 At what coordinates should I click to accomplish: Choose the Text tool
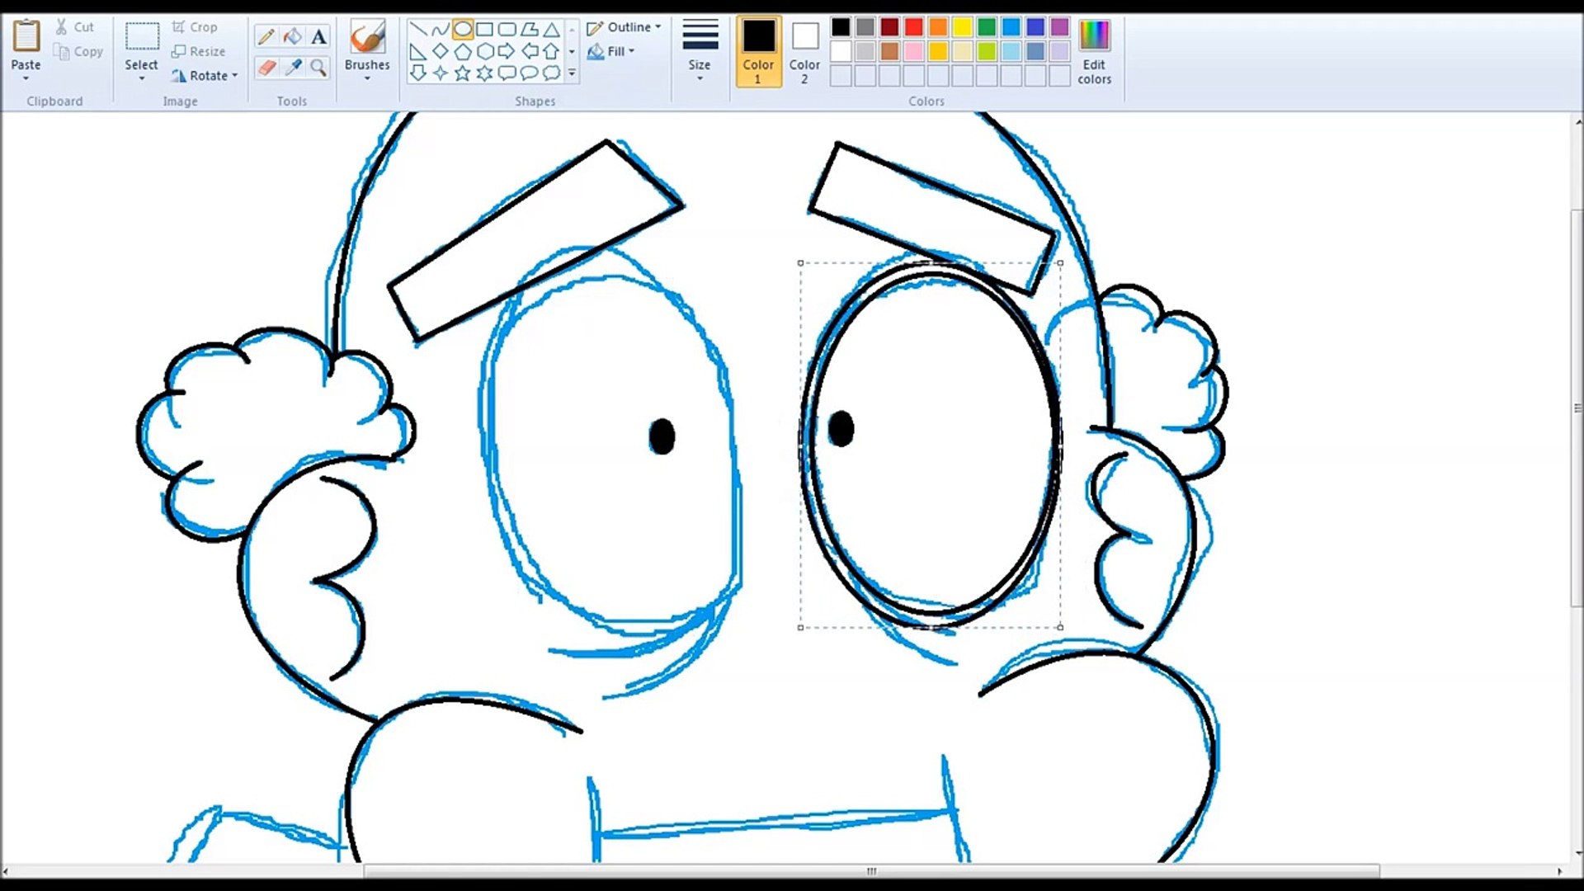point(318,36)
